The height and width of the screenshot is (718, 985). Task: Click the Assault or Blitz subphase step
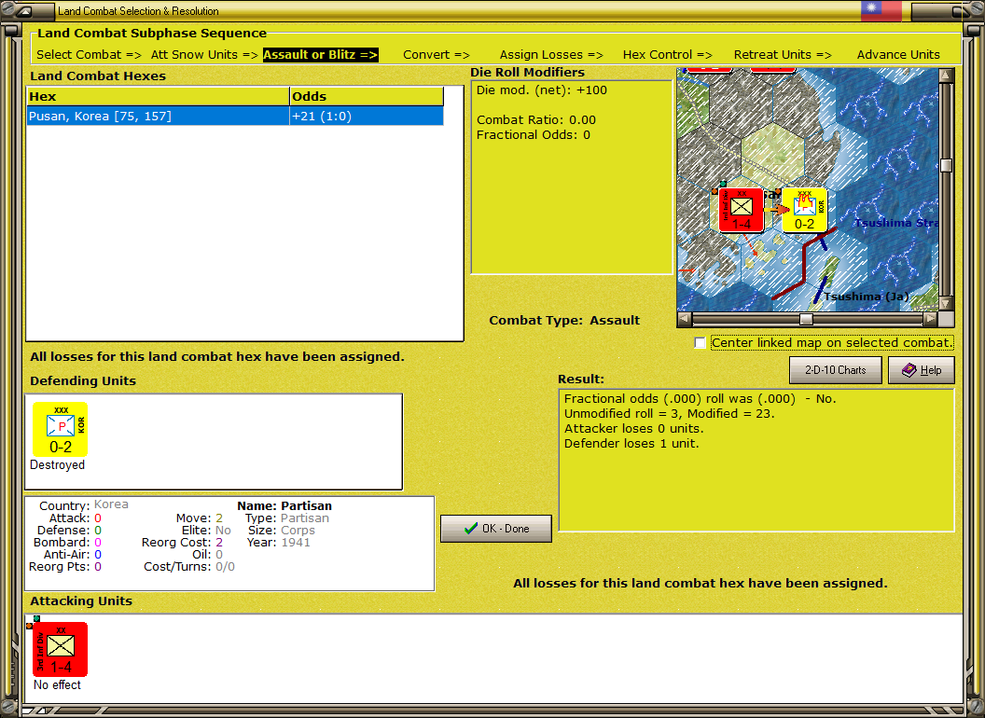(320, 55)
